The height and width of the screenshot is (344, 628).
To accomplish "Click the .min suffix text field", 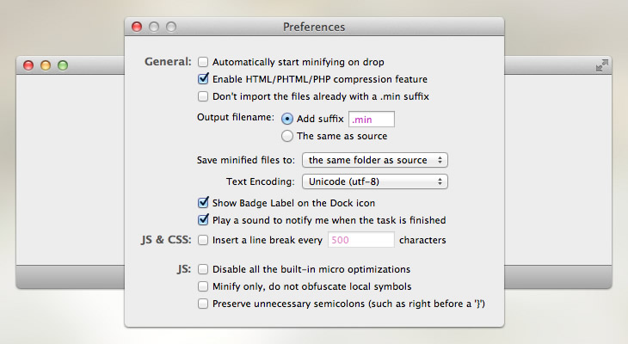I will [372, 120].
